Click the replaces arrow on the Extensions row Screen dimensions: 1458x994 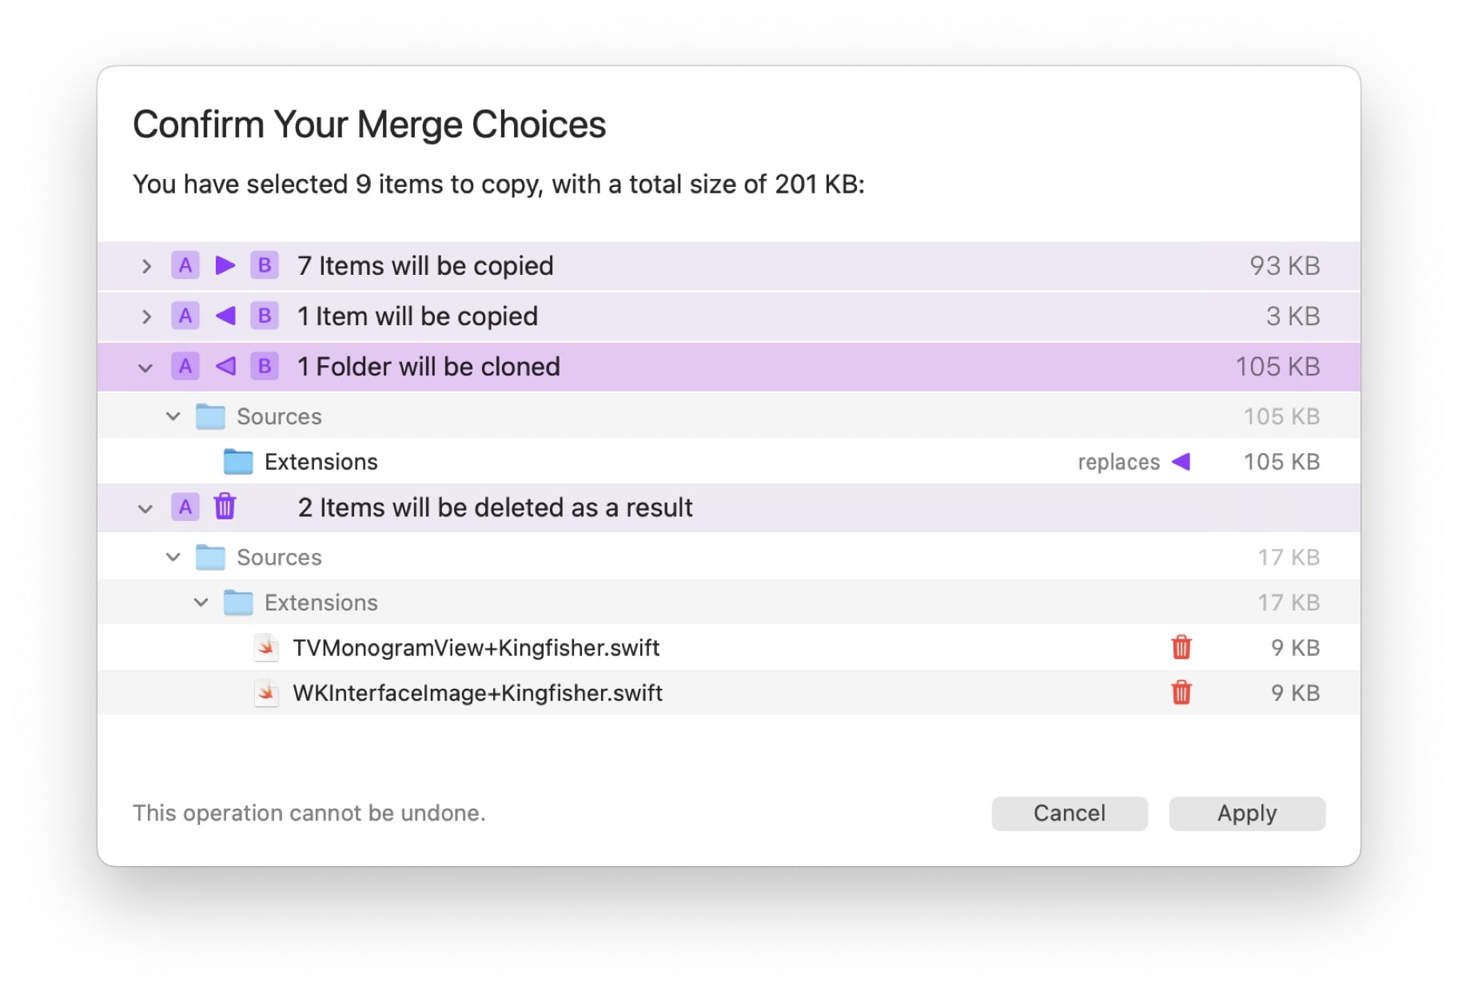(x=1182, y=462)
